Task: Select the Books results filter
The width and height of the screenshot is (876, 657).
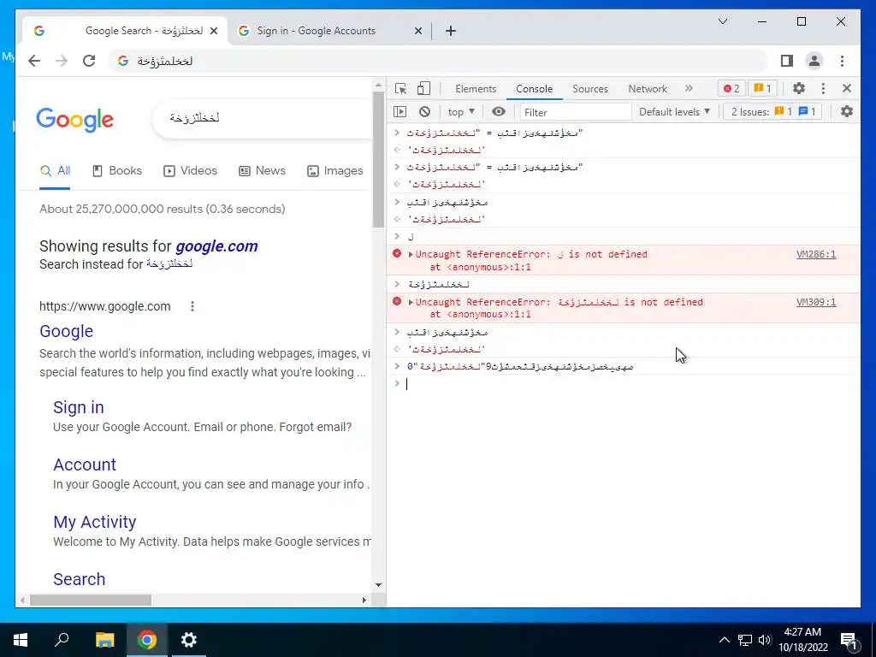Action: pos(116,171)
